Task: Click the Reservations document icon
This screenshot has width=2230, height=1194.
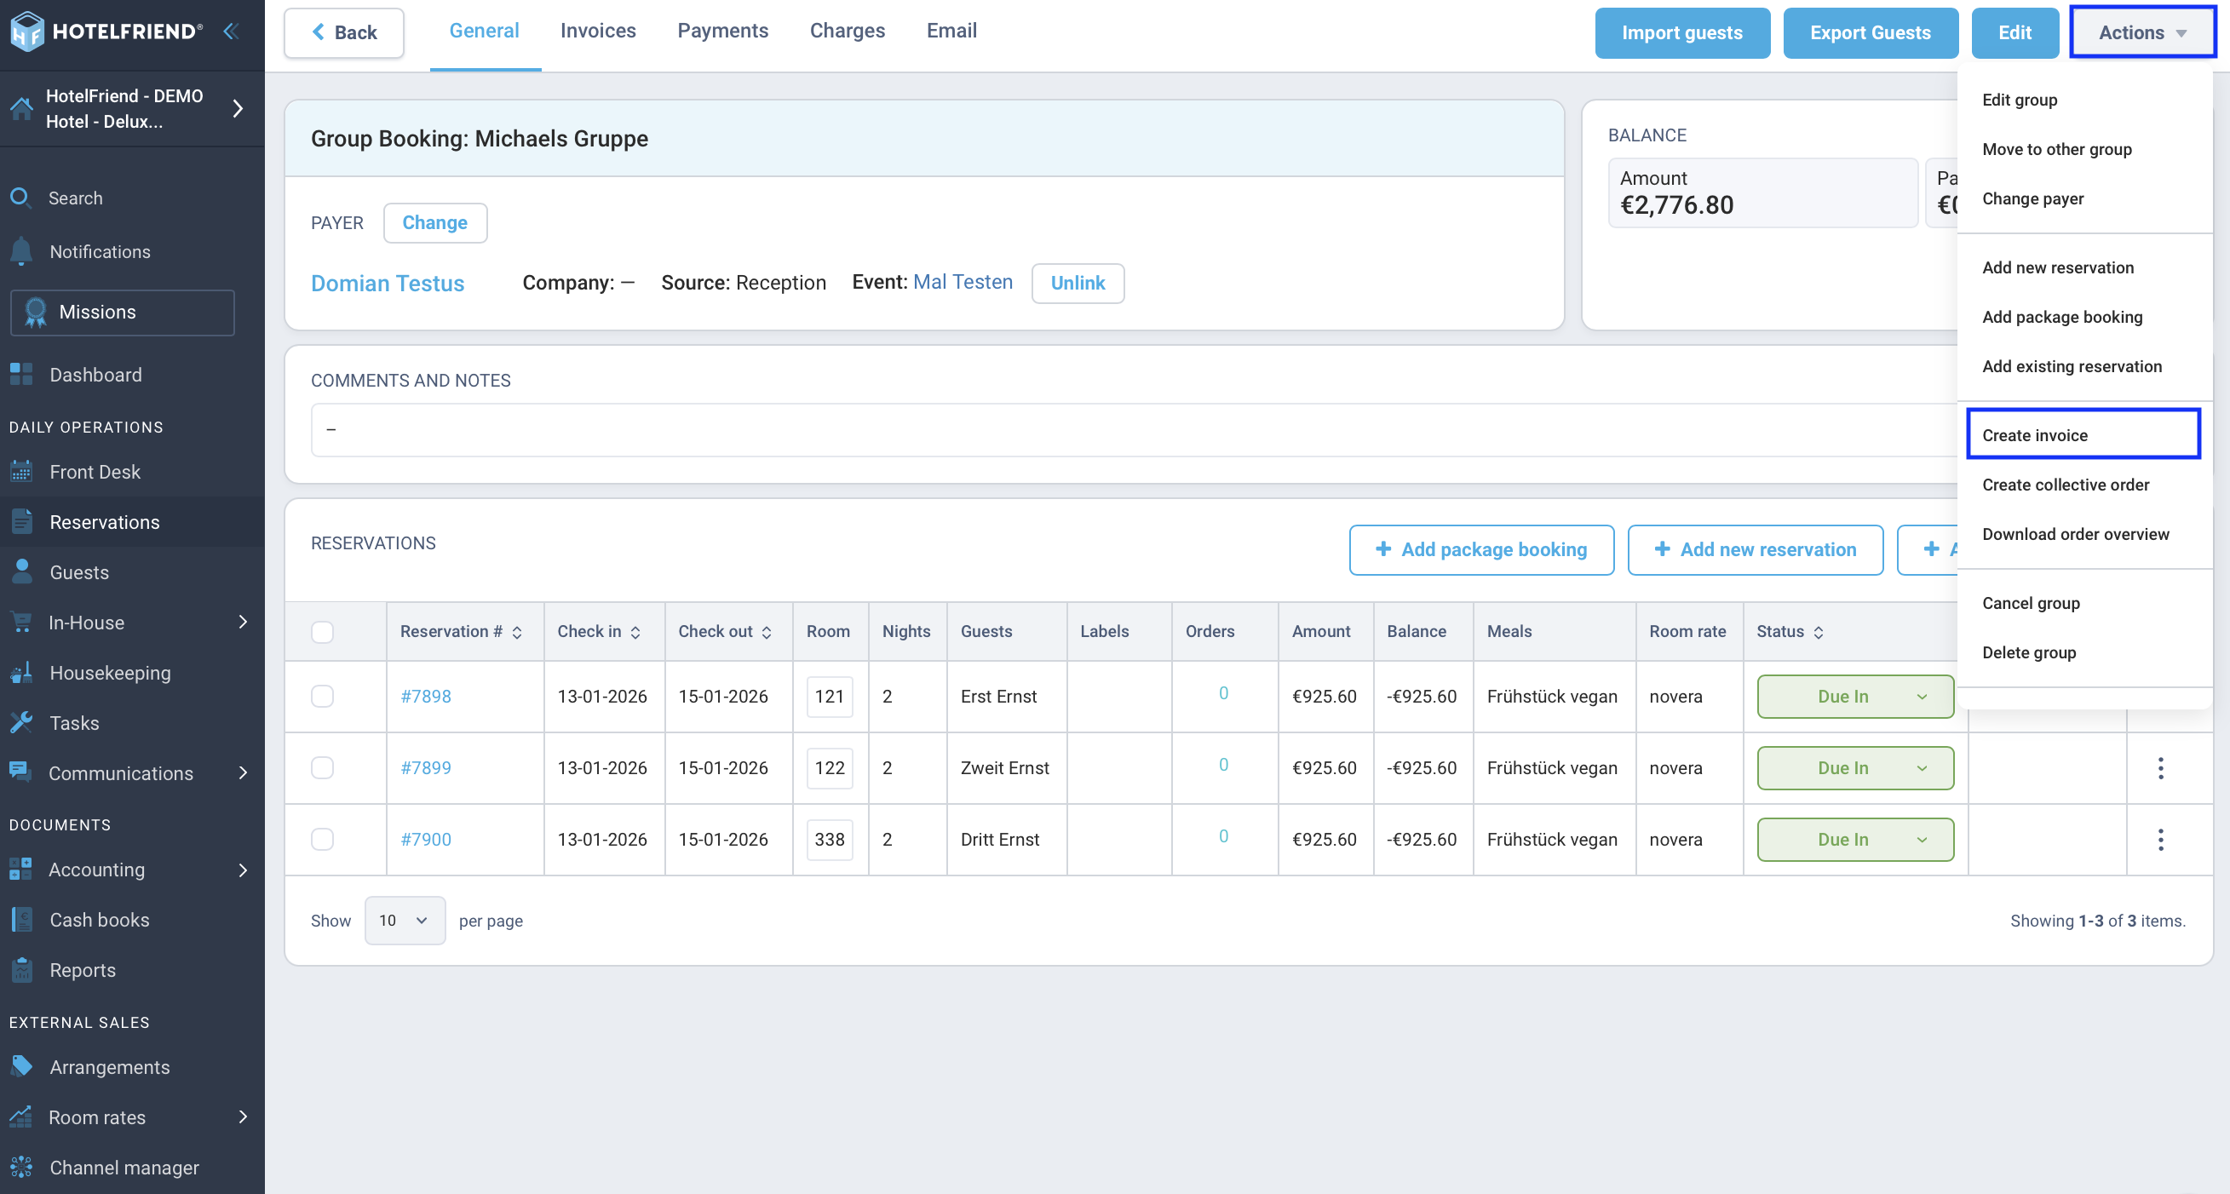Action: click(x=21, y=522)
